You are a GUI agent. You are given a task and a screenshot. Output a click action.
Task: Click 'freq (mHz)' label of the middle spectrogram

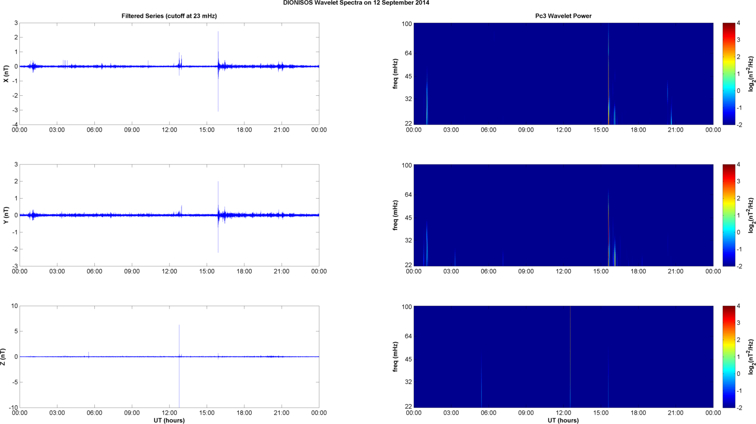click(395, 215)
